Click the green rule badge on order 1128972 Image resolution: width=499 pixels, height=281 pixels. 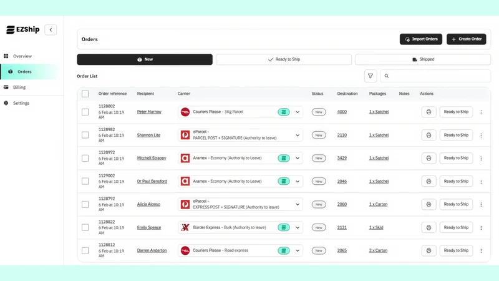pyautogui.click(x=284, y=159)
